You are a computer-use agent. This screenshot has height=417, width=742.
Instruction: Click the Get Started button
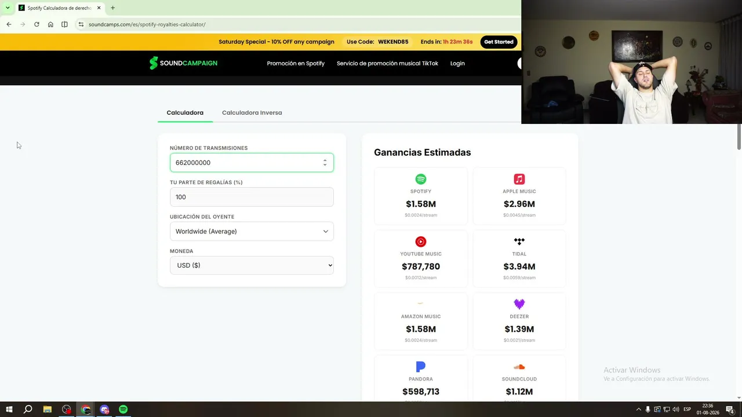point(499,42)
